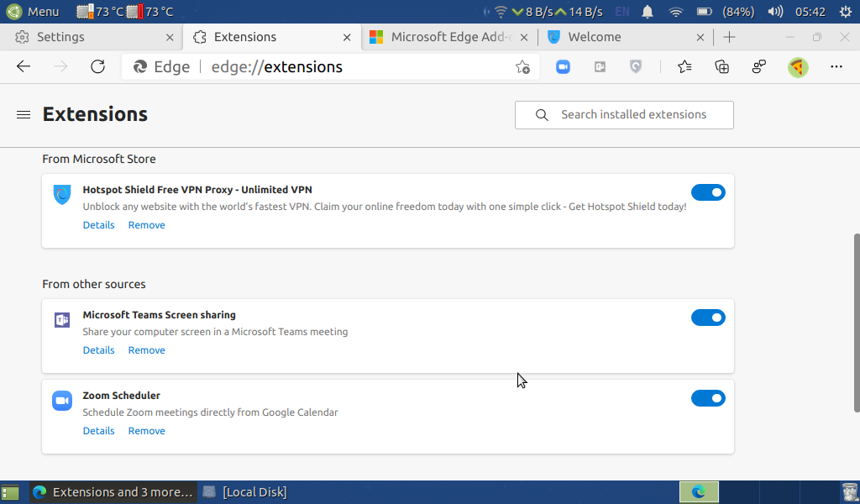This screenshot has height=504, width=860.
Task: Open Details for Zoom Scheduler
Action: pyautogui.click(x=99, y=431)
